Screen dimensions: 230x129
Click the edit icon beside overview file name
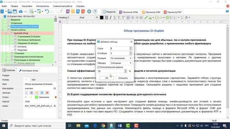point(54,89)
